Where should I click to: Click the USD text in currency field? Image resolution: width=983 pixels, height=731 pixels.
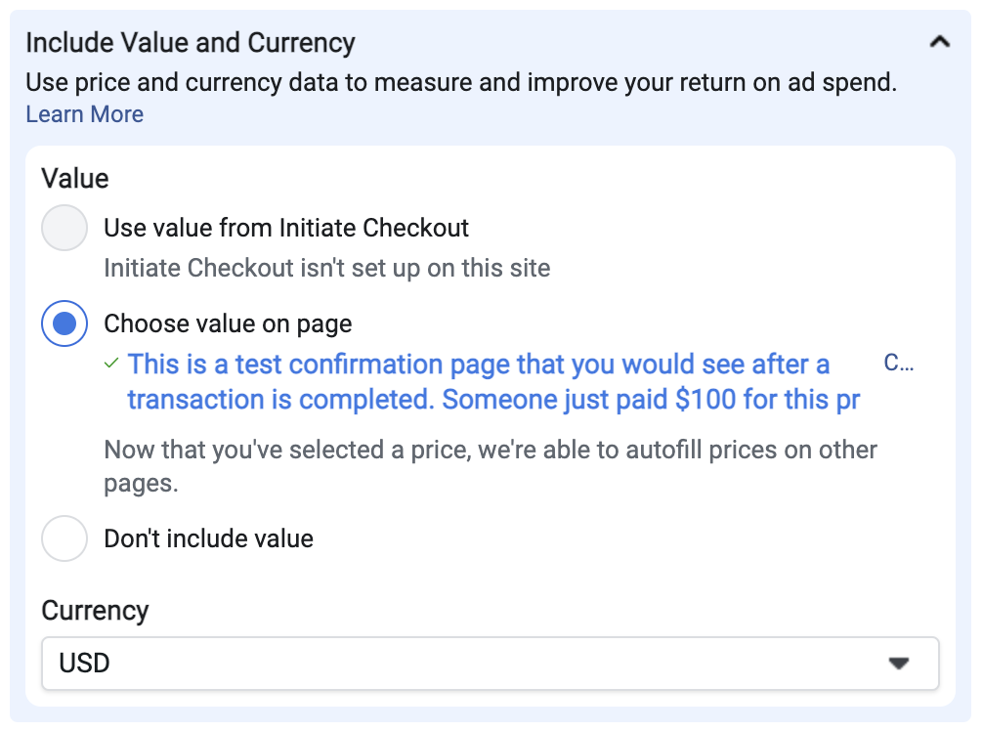click(x=85, y=664)
